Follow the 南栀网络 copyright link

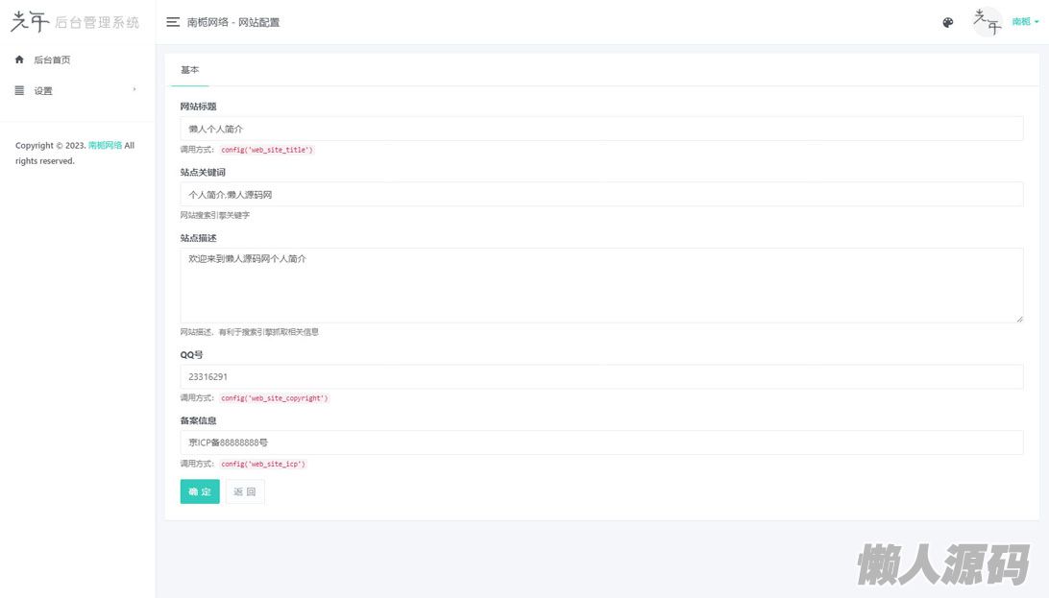pyautogui.click(x=105, y=145)
